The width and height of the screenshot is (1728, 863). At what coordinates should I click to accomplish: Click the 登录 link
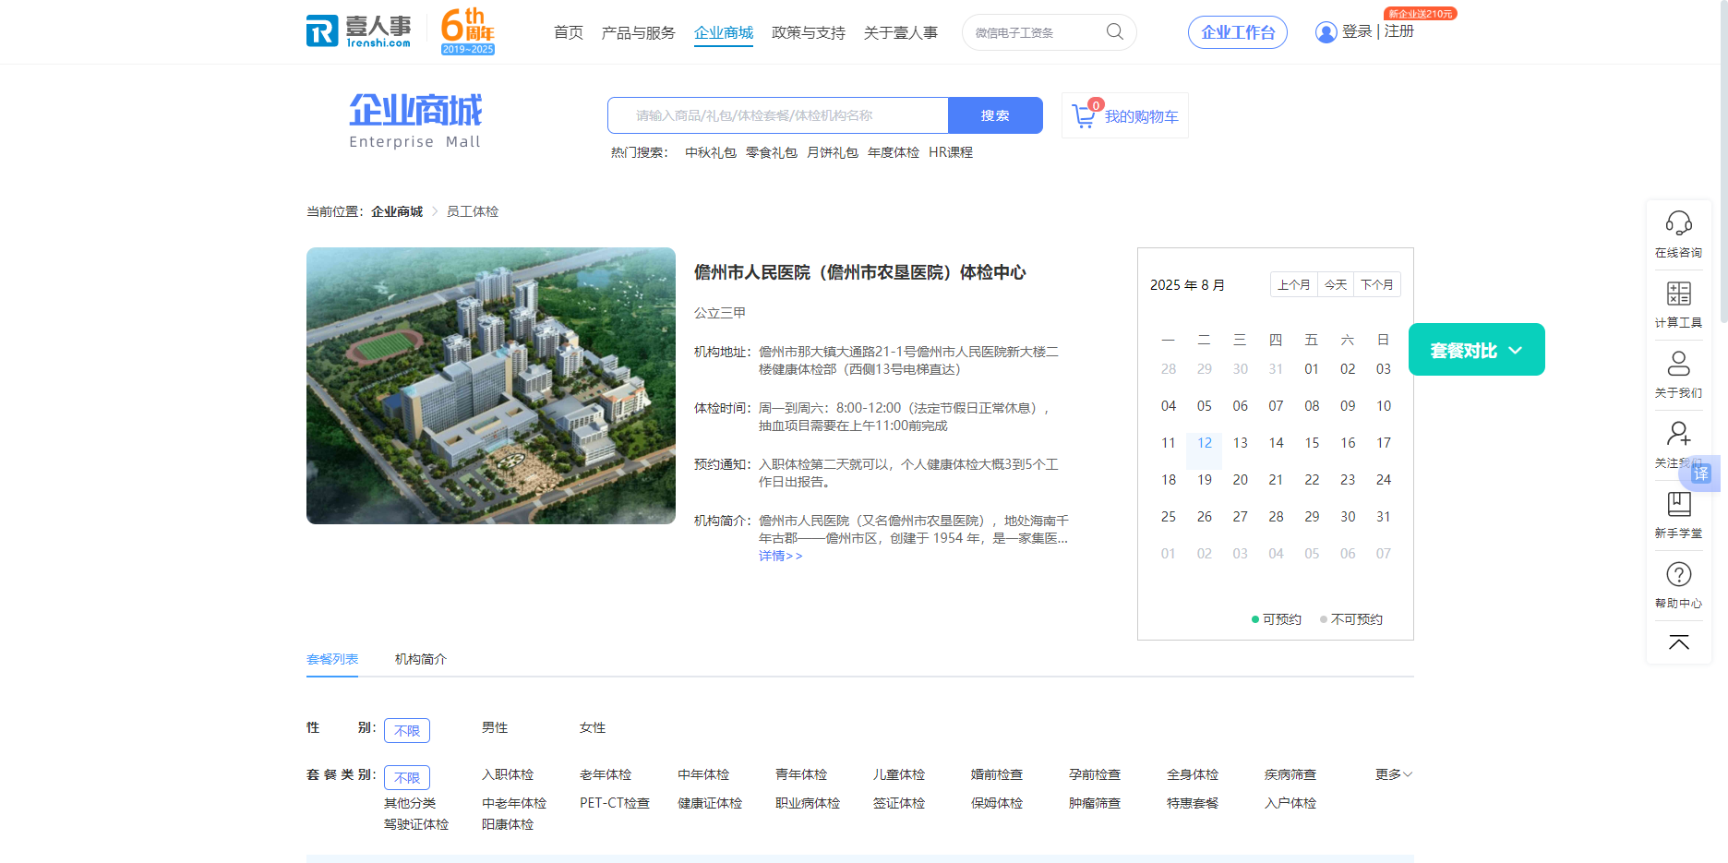click(1357, 31)
